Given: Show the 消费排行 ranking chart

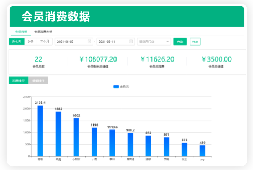Looking at the screenshot, I should tap(18, 81).
